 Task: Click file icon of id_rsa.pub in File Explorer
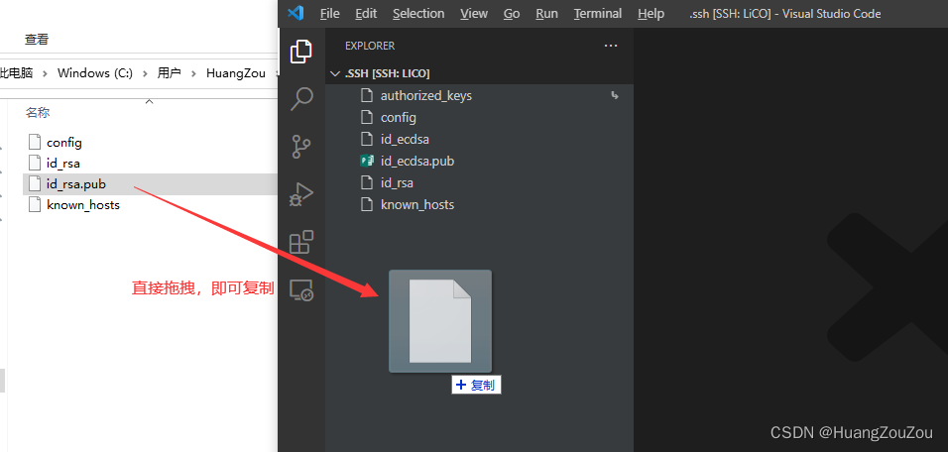[x=36, y=183]
